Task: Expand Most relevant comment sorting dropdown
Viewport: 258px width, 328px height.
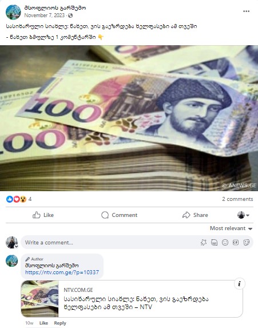Action: (x=231, y=228)
